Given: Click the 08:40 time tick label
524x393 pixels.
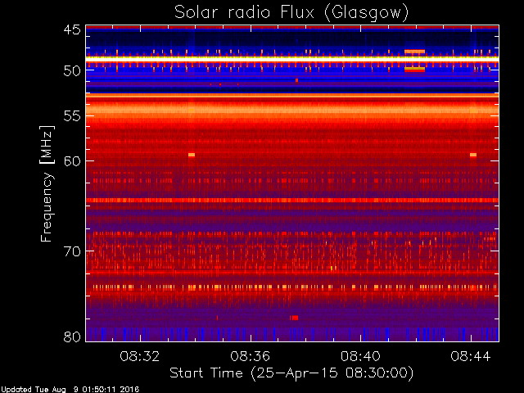Looking at the screenshot, I should pyautogui.click(x=360, y=356).
